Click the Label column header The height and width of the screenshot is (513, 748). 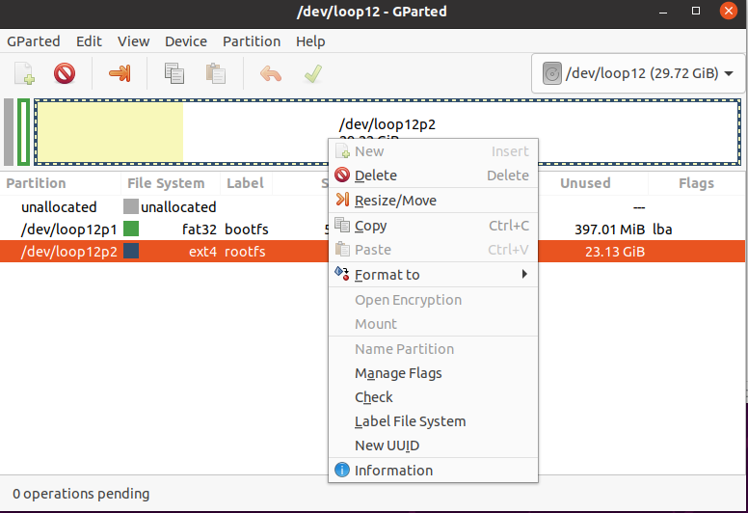coord(246,183)
